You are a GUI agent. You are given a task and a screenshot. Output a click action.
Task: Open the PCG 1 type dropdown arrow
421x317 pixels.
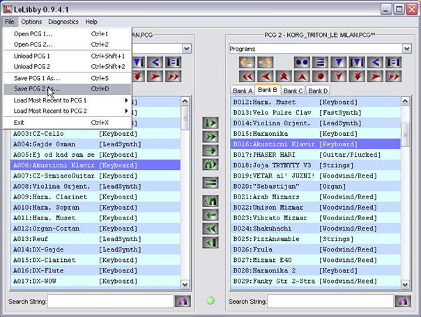coord(187,49)
